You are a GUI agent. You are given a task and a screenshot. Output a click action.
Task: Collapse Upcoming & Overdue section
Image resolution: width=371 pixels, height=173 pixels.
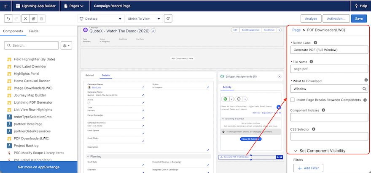[x=223, y=119]
